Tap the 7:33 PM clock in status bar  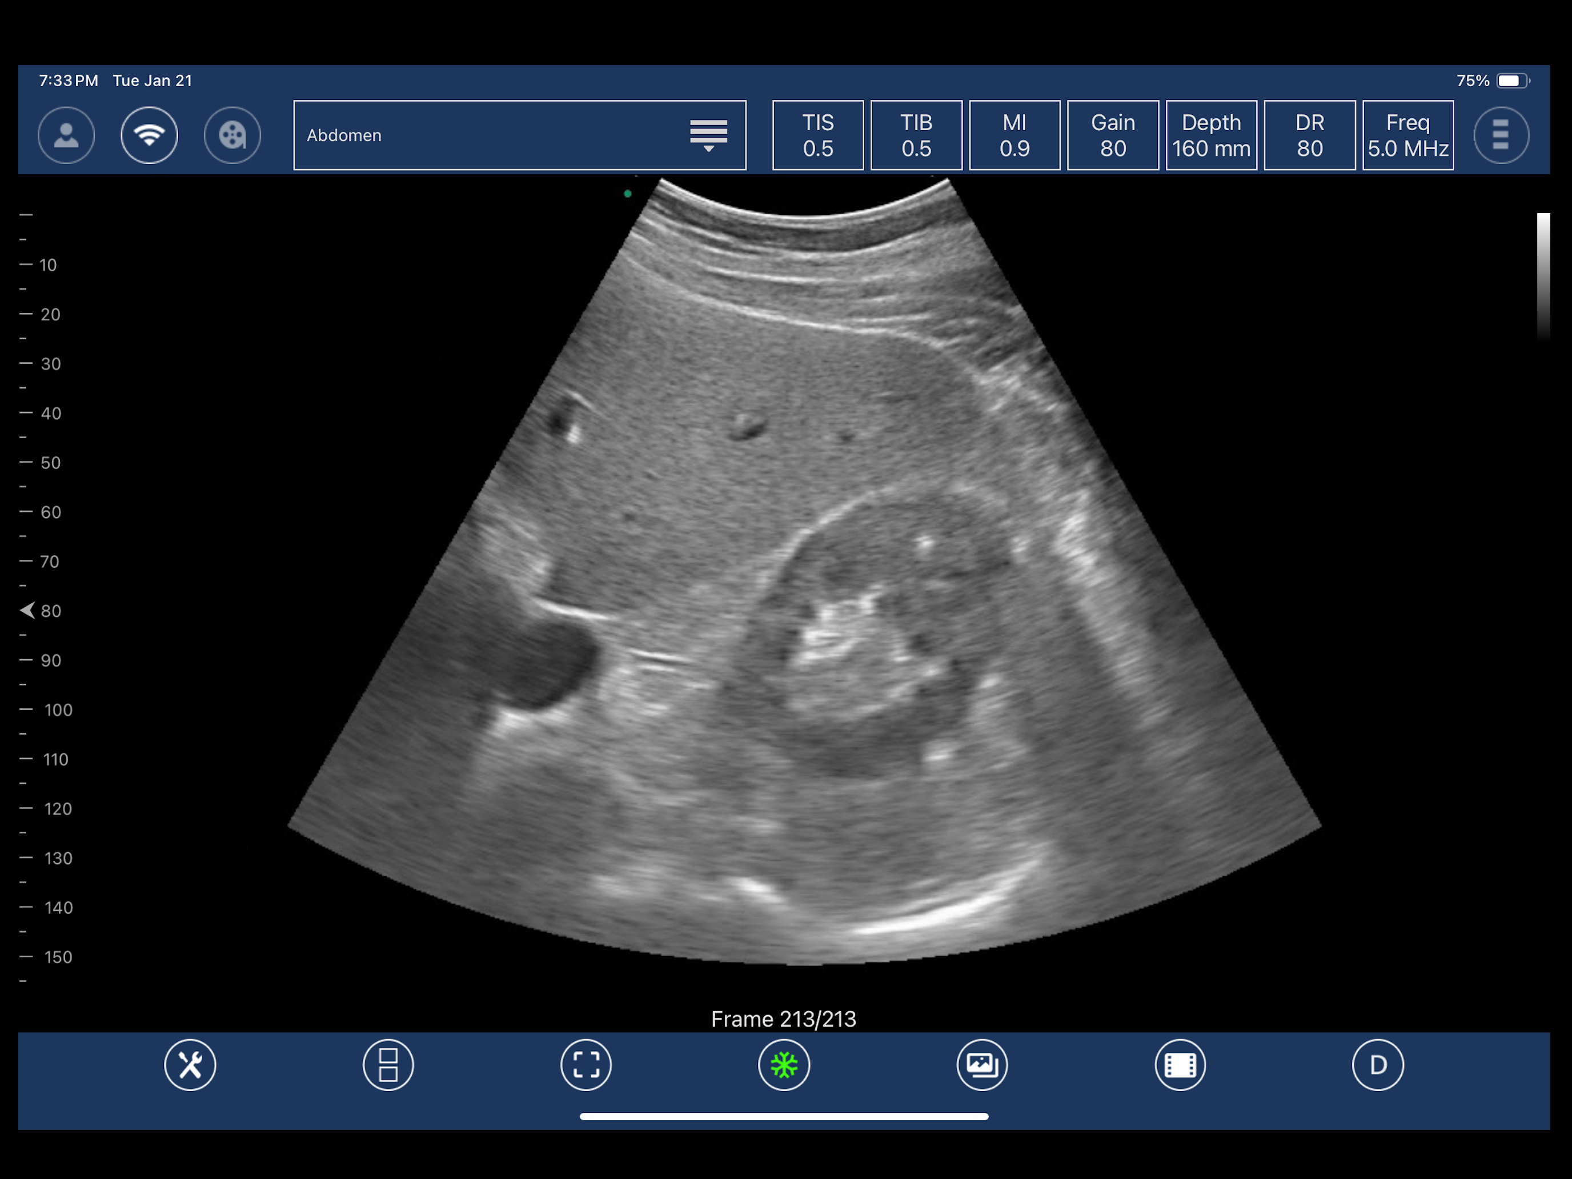tap(68, 81)
